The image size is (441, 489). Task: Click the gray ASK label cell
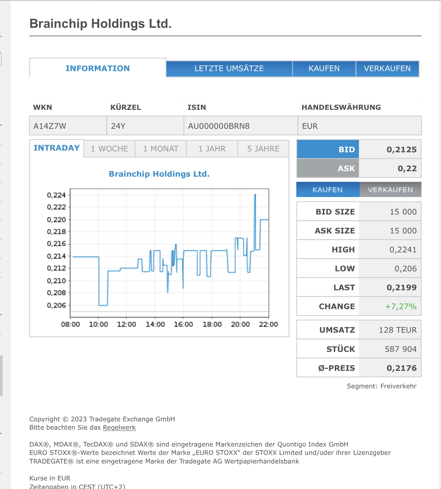tap(328, 168)
